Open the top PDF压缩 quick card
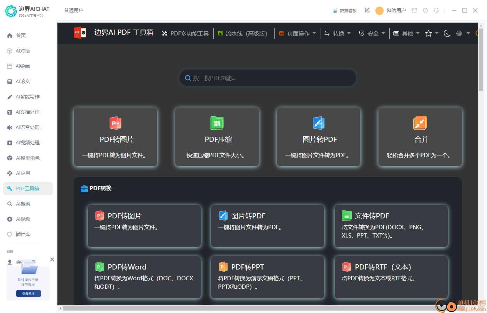The width and height of the screenshot is (487, 313). coord(217,137)
